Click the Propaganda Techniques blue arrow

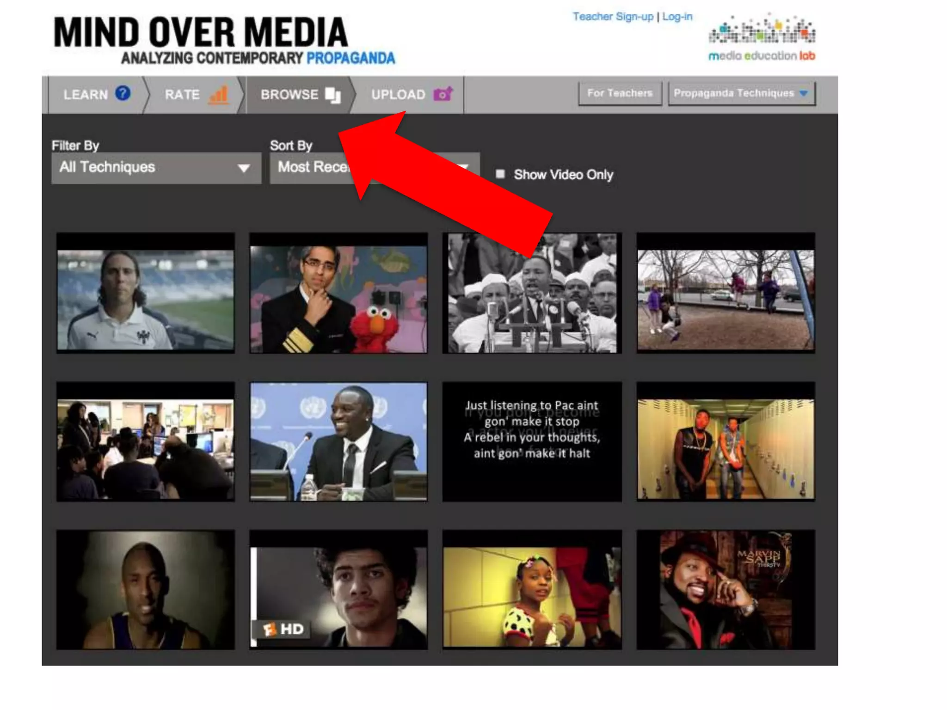(804, 93)
